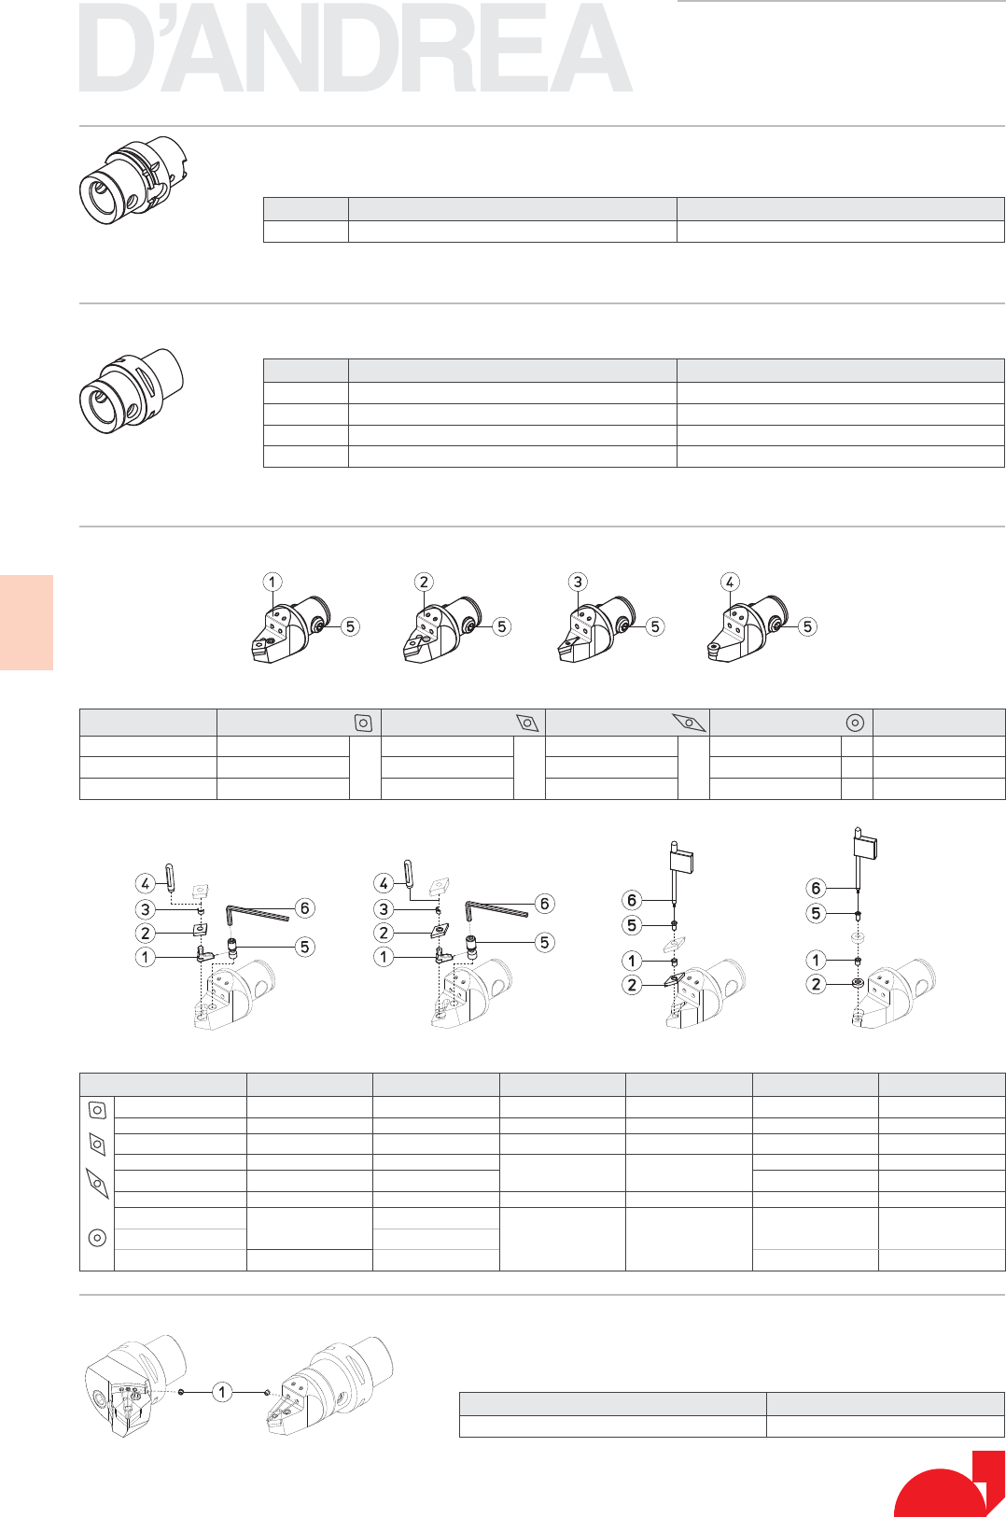
Task: Select the pink section tab on left margin
Action: tap(26, 622)
